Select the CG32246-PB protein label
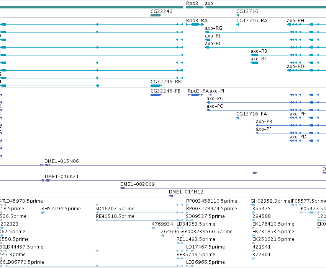326x268 pixels. point(165,91)
